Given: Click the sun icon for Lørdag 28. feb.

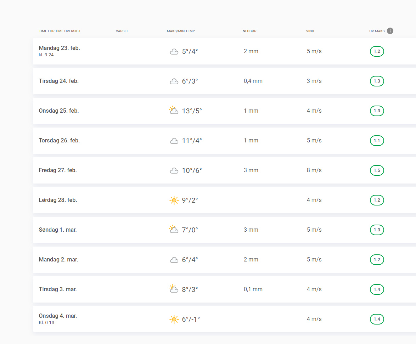Looking at the screenshot, I should point(174,200).
